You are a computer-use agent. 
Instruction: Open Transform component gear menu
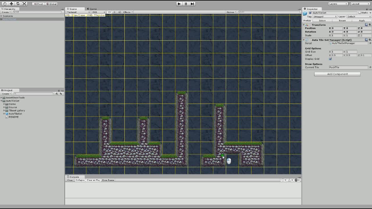370,25
